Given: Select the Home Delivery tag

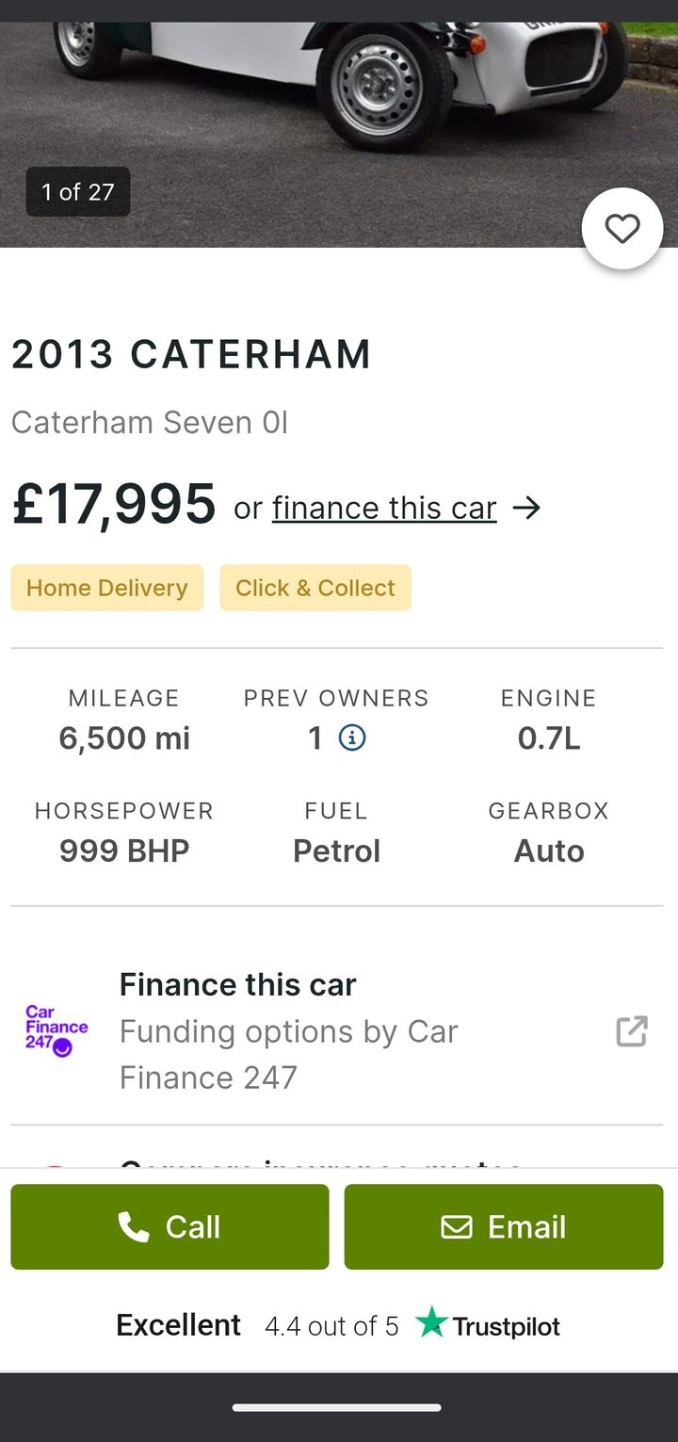Looking at the screenshot, I should point(107,588).
